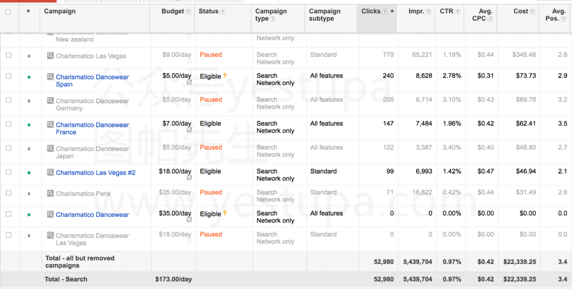Image resolution: width=572 pixels, height=289 pixels.
Task: Edit the $5.00/day budget for Dancewear Germany
Action: [x=177, y=99]
